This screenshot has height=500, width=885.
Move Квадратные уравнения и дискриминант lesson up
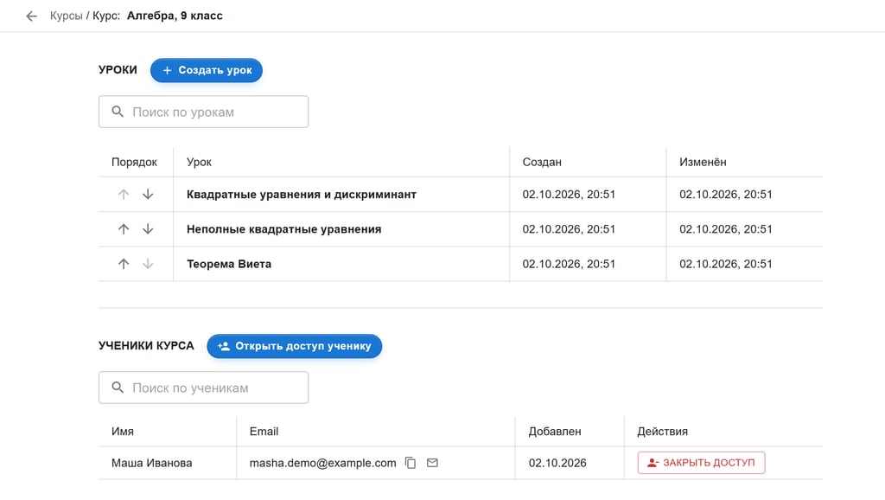click(124, 195)
